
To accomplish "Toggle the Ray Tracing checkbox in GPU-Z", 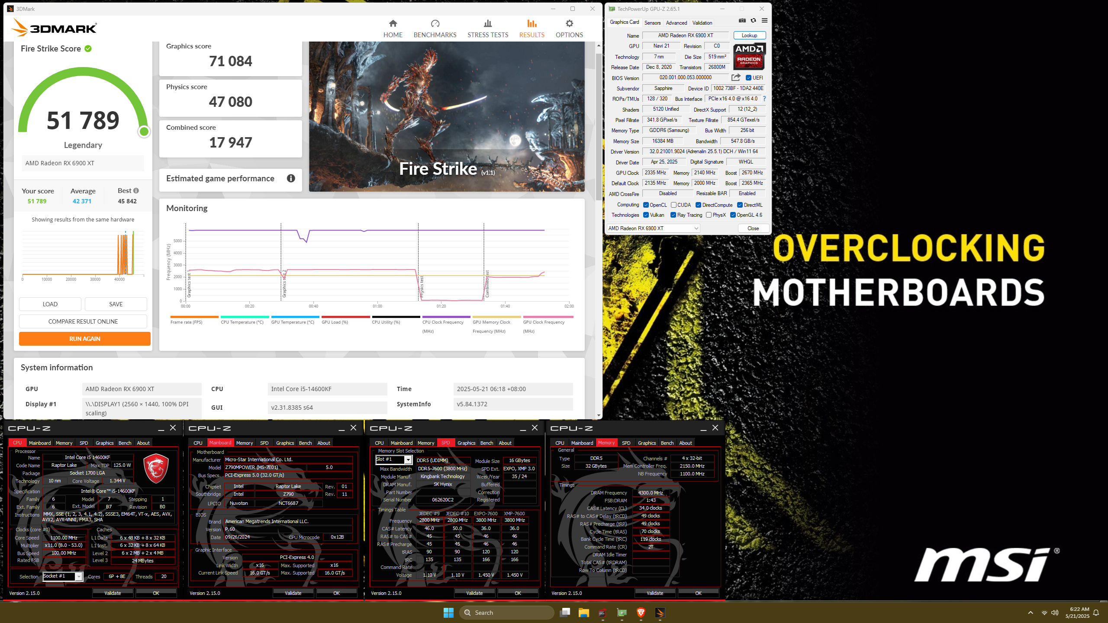I will coord(673,215).
